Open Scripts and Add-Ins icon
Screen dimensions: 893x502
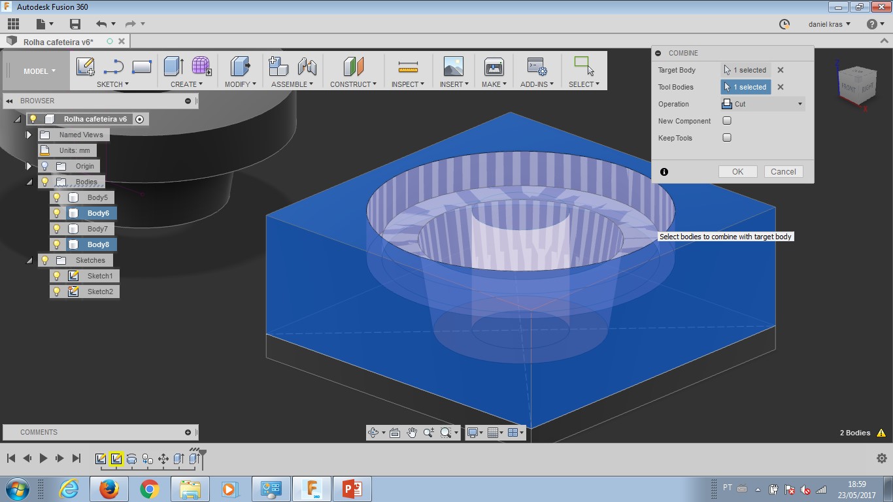point(537,67)
